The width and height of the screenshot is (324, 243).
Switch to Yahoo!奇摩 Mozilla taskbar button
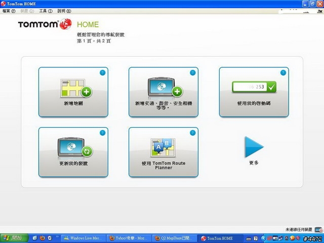coord(129,238)
